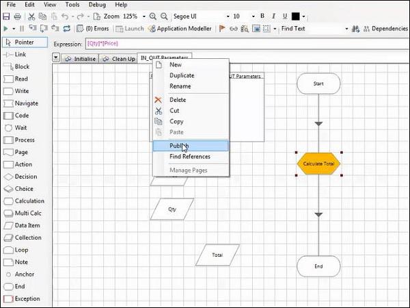Select the Anchor stage tool
The width and height of the screenshot is (410, 308).
20,274
